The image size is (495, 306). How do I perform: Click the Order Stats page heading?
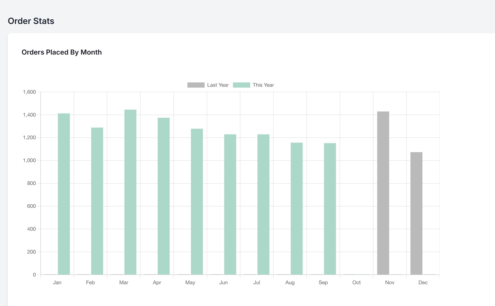(31, 21)
